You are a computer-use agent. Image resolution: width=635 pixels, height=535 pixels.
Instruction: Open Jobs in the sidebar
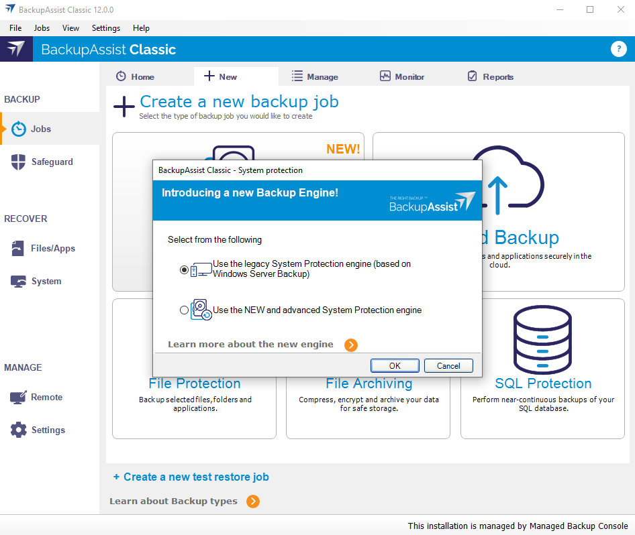coord(50,129)
